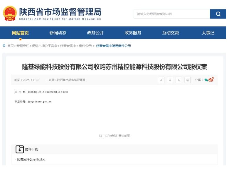Open the 大事记 navigation item
Screen dimensions: 227x171
pyautogui.click(x=208, y=33)
